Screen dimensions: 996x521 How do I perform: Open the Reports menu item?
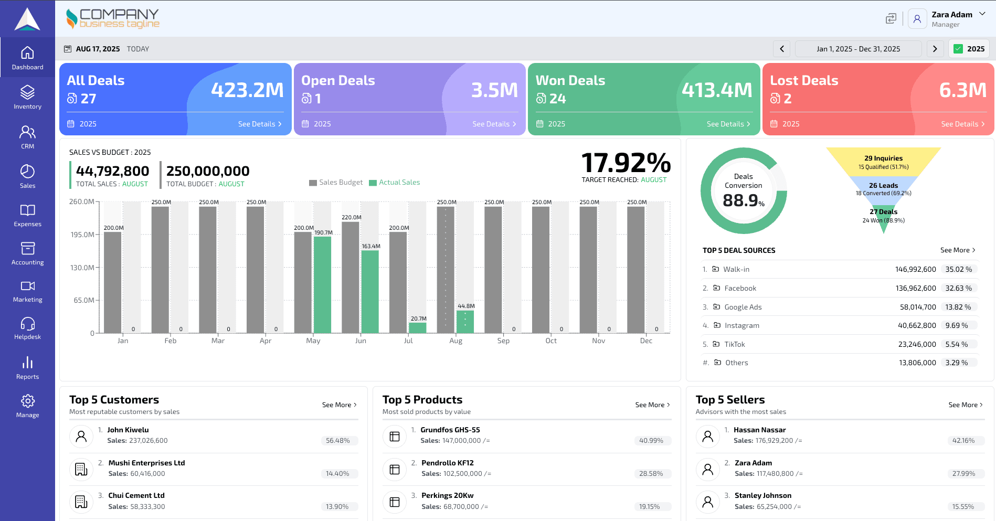point(27,368)
